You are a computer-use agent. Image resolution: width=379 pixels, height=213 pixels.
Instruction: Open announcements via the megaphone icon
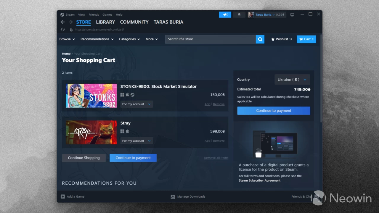pos(225,14)
